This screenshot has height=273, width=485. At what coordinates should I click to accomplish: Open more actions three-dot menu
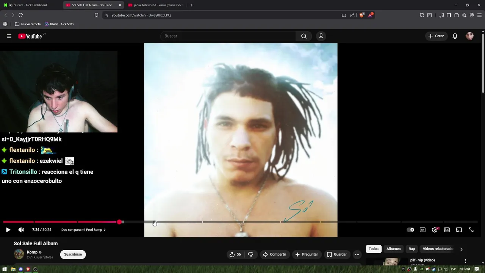[357, 254]
